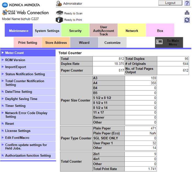Click the Refresh arrows icon

[187, 20]
